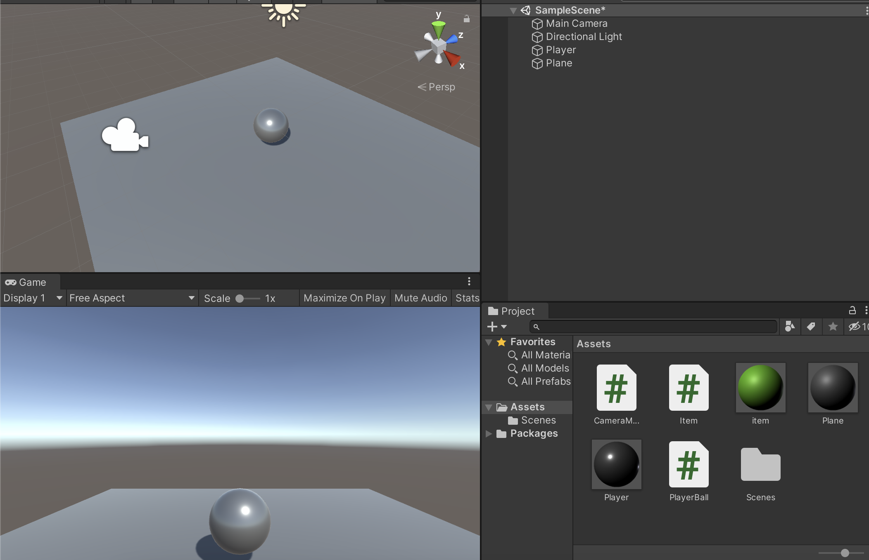Click the favorites star search icon
The image size is (869, 560).
pos(833,327)
